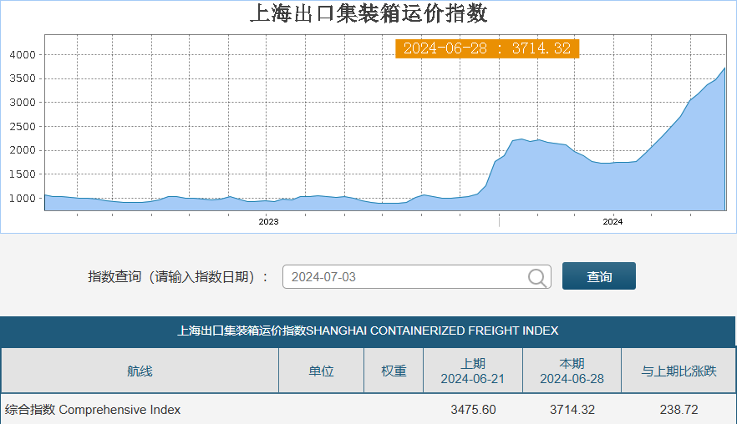Click the 与上期比涨跌 column header
The image size is (737, 424).
[679, 371]
